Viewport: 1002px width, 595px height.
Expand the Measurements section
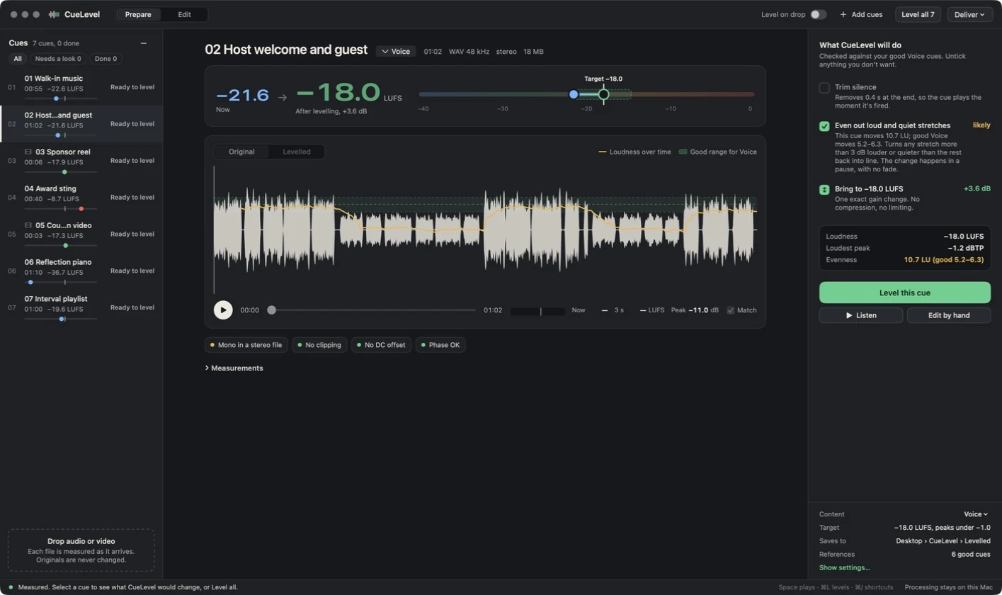[234, 368]
